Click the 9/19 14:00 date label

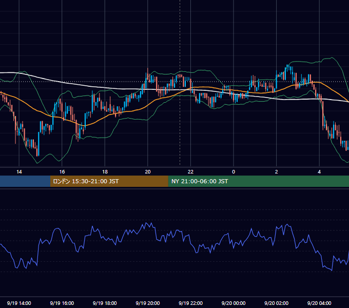pos(19,303)
